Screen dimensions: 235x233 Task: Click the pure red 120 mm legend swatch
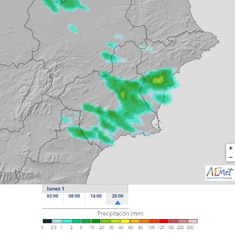click(163, 221)
